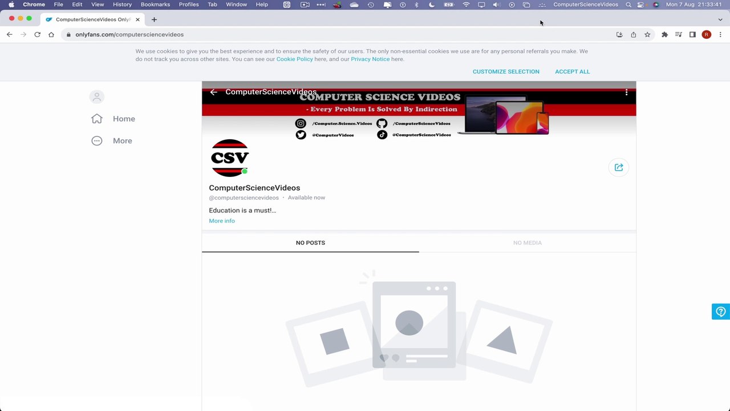Select the ComputerScienceVideos browser tab
730x411 pixels.
coord(93,19)
